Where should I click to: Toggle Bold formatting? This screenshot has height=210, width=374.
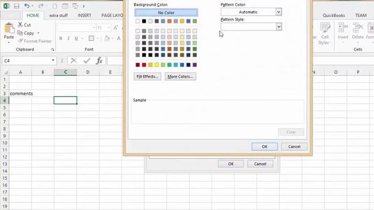pyautogui.click(x=61, y=38)
